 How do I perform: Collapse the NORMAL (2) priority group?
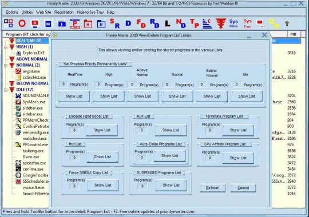[x=6, y=66]
